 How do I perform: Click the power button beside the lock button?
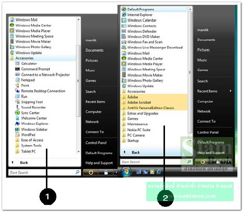(x=91, y=173)
